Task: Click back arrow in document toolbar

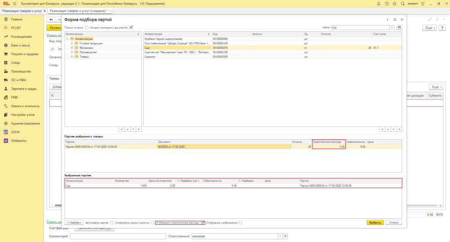Action: pos(51,19)
